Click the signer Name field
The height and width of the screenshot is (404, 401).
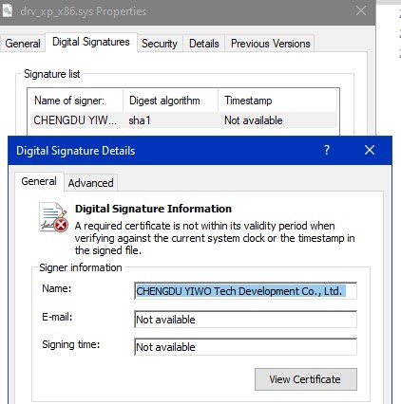245,291
